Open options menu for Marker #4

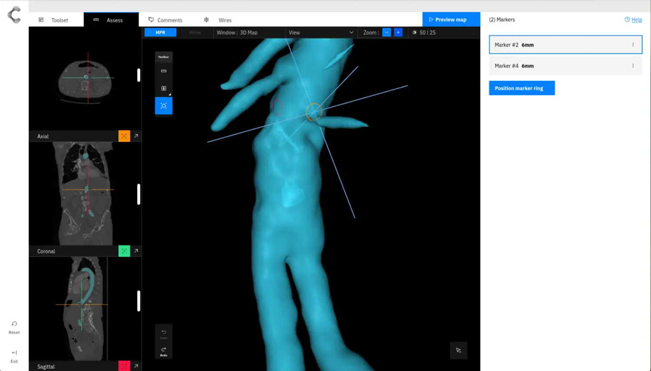633,66
